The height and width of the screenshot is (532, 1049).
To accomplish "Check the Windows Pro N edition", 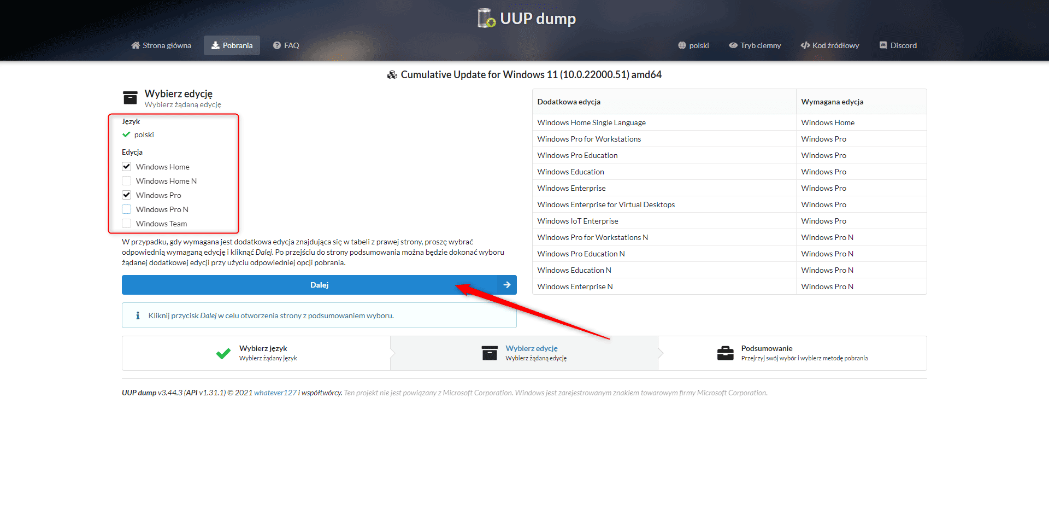I will [127, 209].
